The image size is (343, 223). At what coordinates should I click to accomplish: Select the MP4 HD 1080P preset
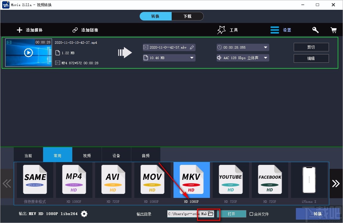pos(74,180)
